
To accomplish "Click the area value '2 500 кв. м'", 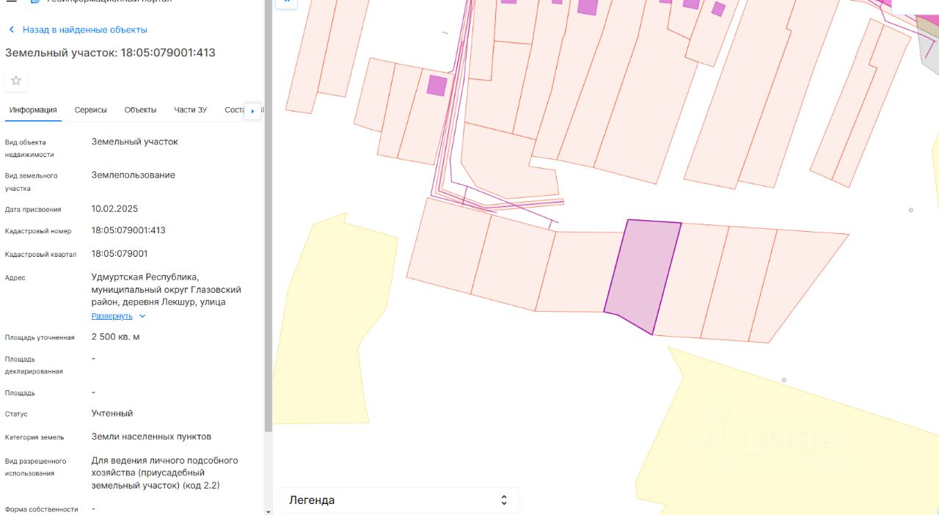I will [115, 337].
